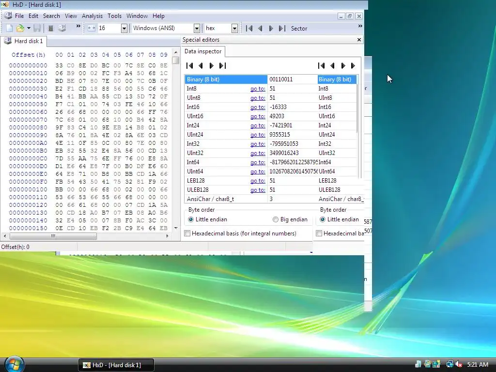Viewport: 496px width, 372px height.
Task: Select Little endian in duplicate clipped inspector
Action: pos(339,219)
